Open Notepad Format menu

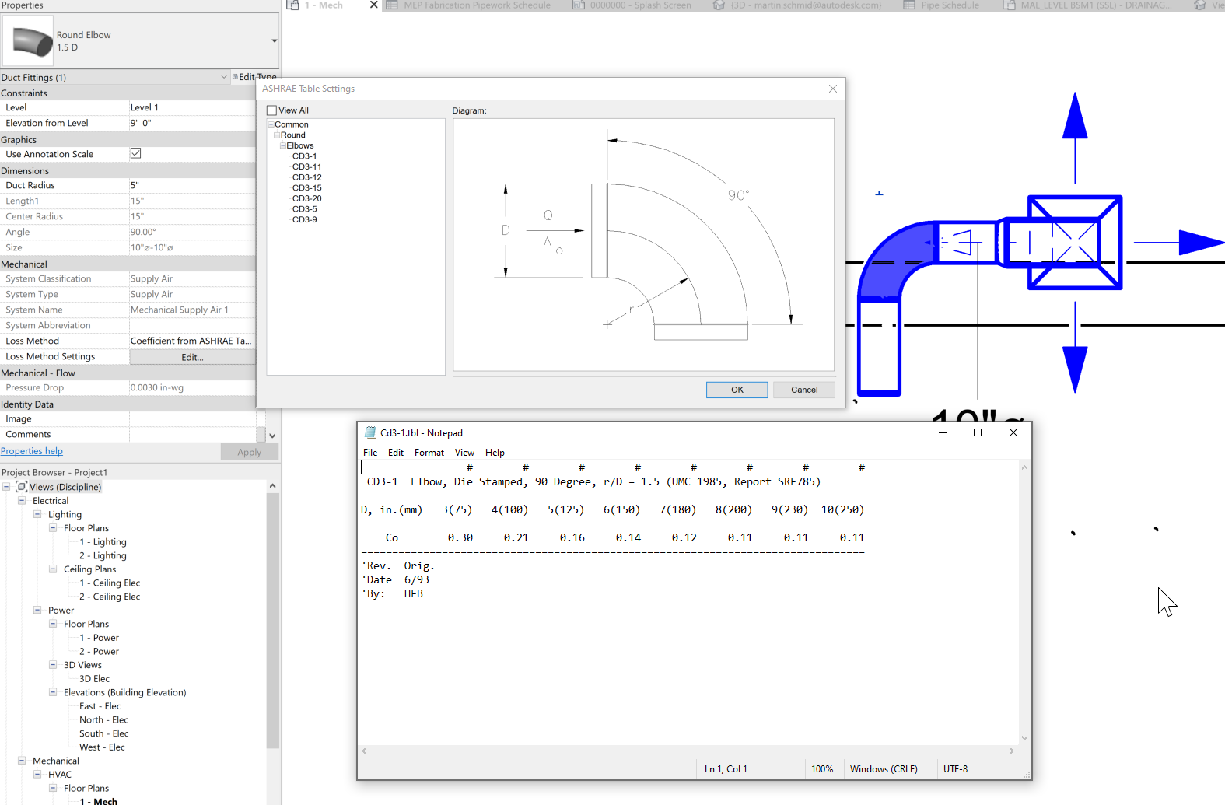coord(429,453)
